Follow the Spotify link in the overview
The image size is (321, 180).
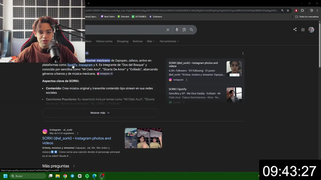click(72, 65)
